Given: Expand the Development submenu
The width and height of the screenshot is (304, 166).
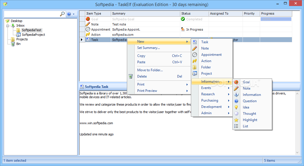Looking at the screenshot, I should [x=212, y=107].
